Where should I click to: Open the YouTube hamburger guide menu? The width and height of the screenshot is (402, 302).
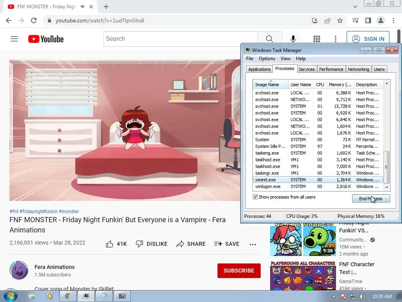point(14,39)
